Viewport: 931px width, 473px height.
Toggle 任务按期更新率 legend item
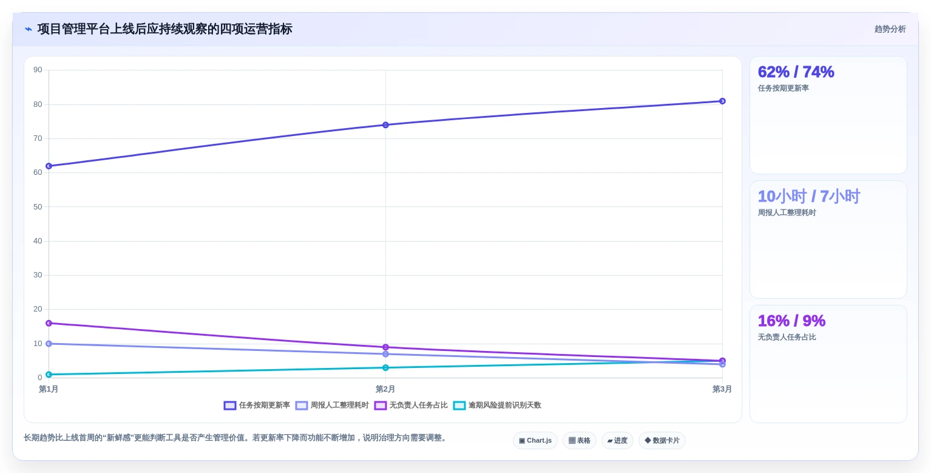point(257,405)
